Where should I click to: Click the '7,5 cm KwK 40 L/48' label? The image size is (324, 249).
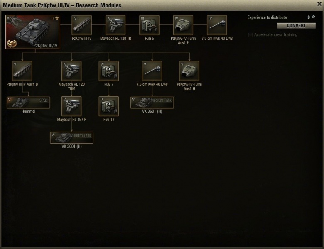pyautogui.click(x=152, y=84)
